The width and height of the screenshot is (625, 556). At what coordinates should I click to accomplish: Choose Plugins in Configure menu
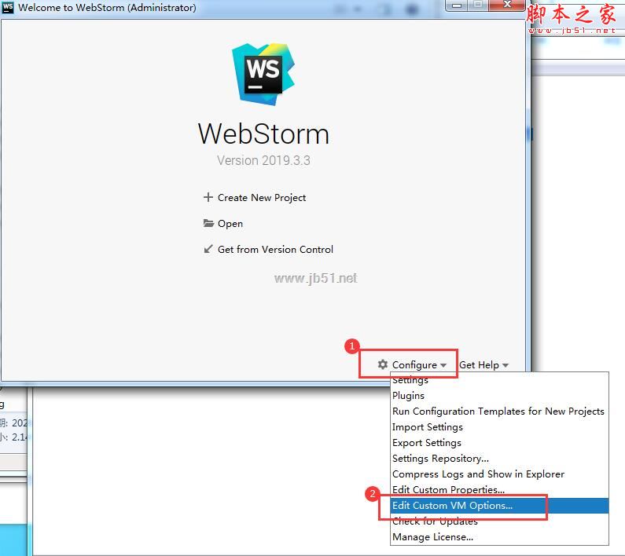click(499, 396)
